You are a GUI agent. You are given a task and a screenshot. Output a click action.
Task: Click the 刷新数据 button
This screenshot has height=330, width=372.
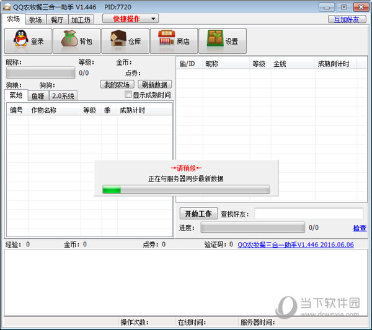pos(154,85)
